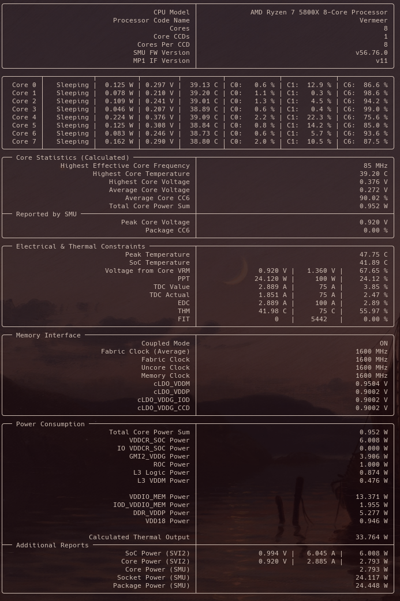Click Socket Power (SMU) value 24.117 W
The image size is (400, 601).
pos(372,577)
